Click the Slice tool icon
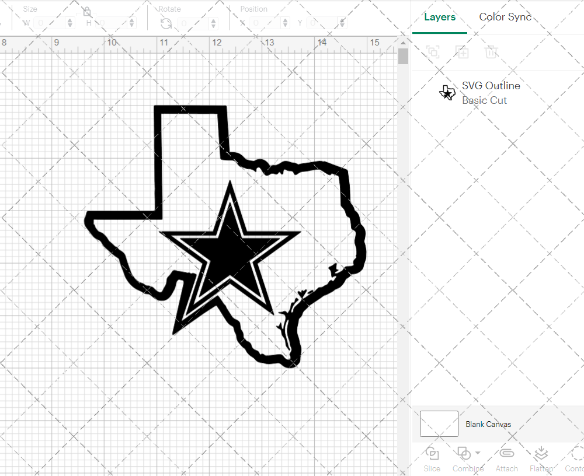 [x=432, y=454]
